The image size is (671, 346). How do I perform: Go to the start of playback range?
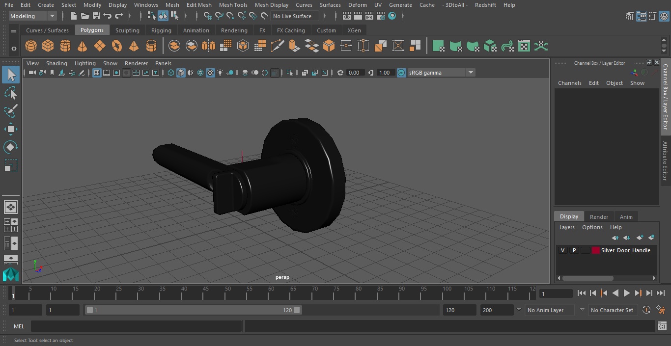click(582, 293)
